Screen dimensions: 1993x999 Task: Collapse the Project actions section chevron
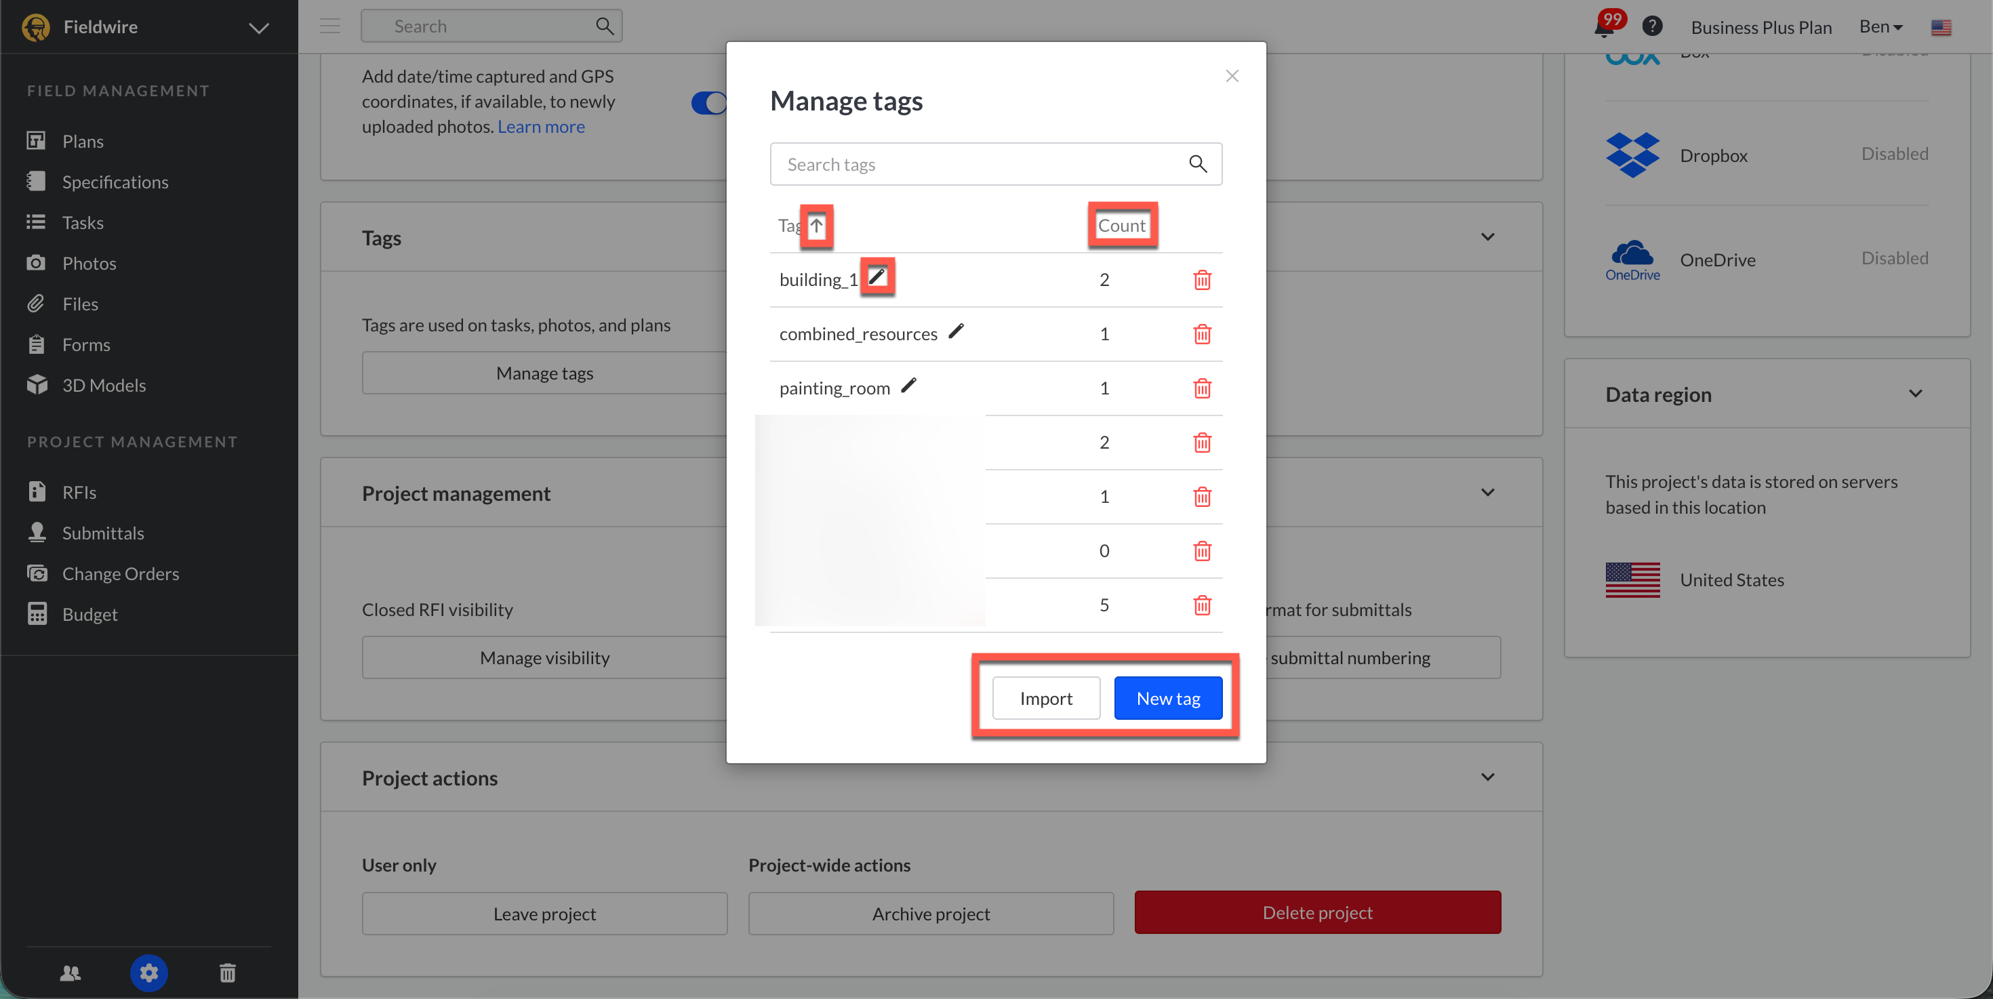[1488, 777]
